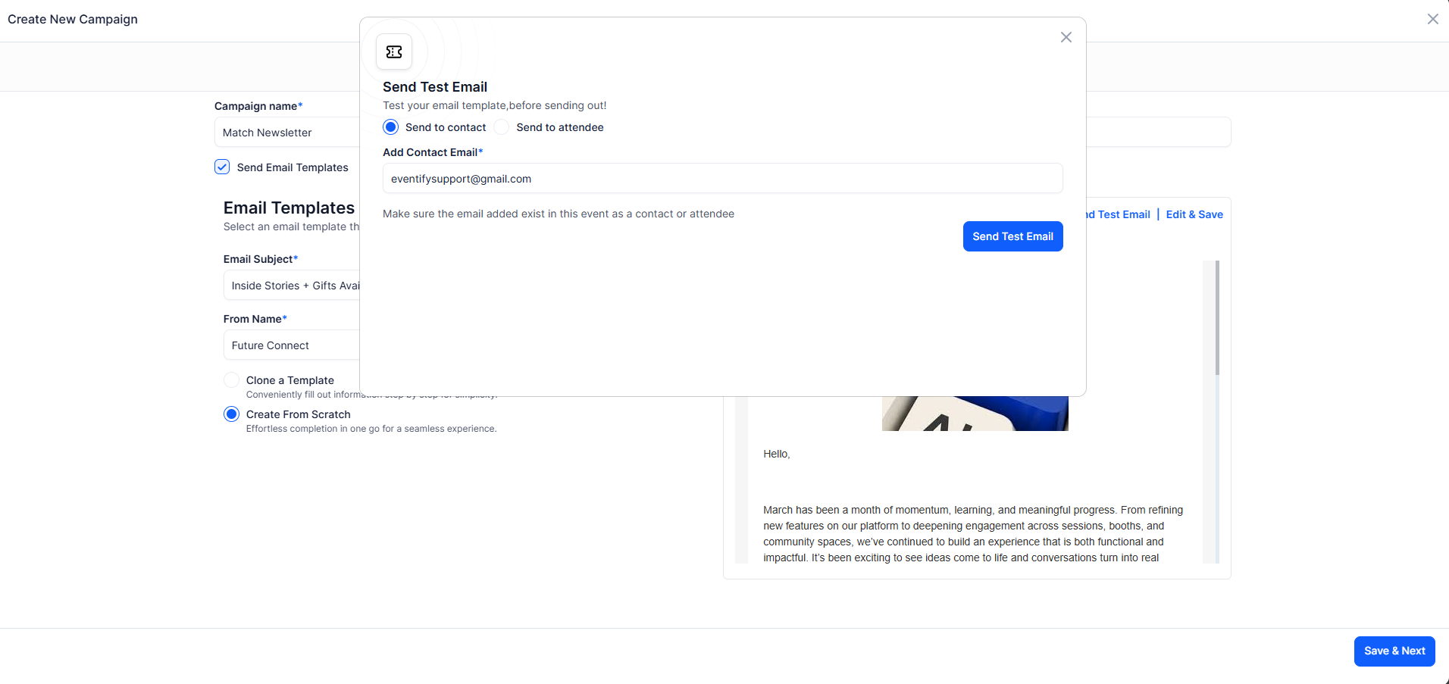Screen dimensions: 1449x684
Task: Click the 'Effortless completion in one go' description
Action: click(x=371, y=429)
